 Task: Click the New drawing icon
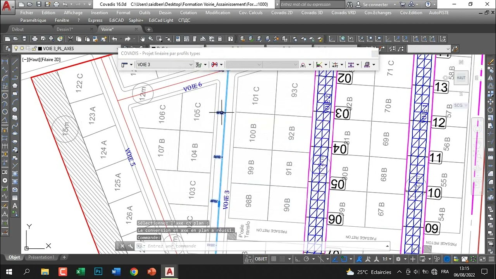7,39
